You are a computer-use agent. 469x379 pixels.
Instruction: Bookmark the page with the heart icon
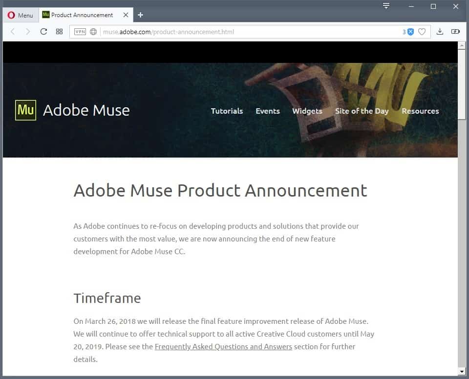421,31
